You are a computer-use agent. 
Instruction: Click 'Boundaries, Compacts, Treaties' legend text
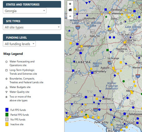coord(26,81)
